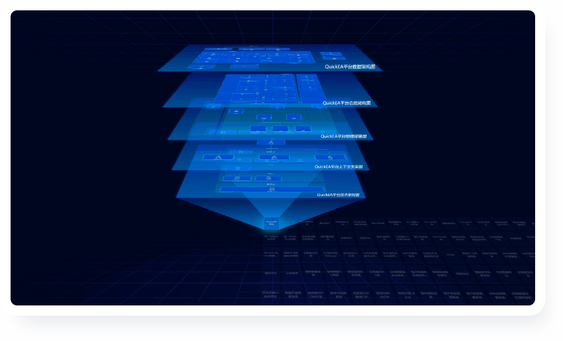Click the glowing QuickEA平台 tile on the grid
Viewport: 563px width, 341px height.
pyautogui.click(x=271, y=223)
